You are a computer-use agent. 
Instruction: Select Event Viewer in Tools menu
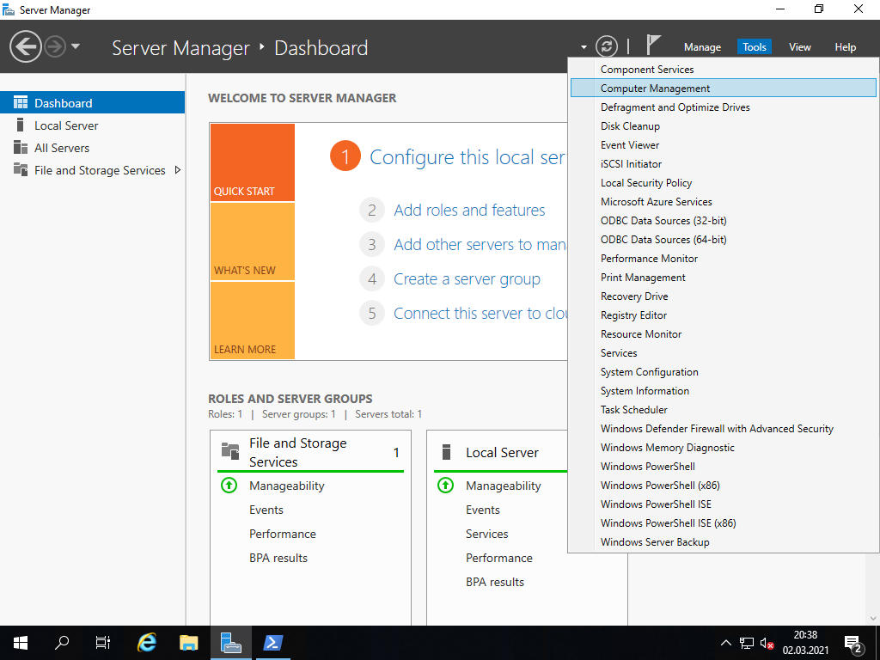(x=629, y=145)
